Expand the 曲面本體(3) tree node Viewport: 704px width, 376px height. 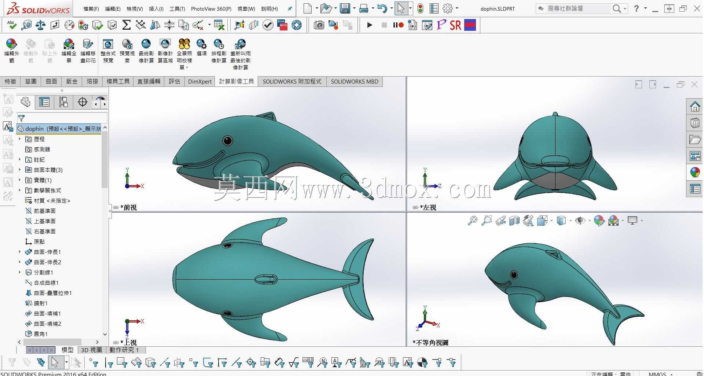(20, 170)
